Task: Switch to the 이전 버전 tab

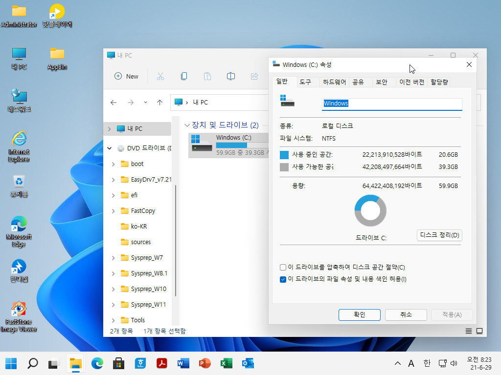Action: pyautogui.click(x=411, y=82)
